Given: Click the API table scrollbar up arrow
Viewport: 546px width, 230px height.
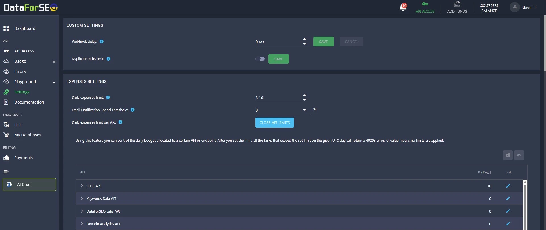Looking at the screenshot, I should point(525,182).
